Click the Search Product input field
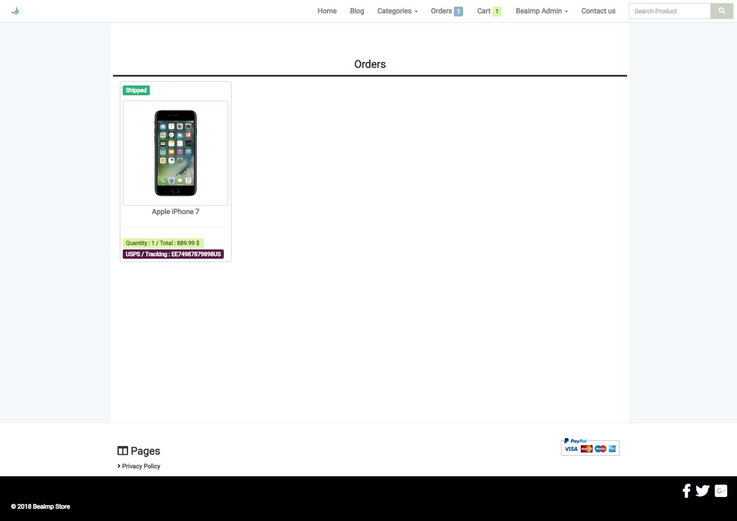The width and height of the screenshot is (737, 521). click(670, 11)
